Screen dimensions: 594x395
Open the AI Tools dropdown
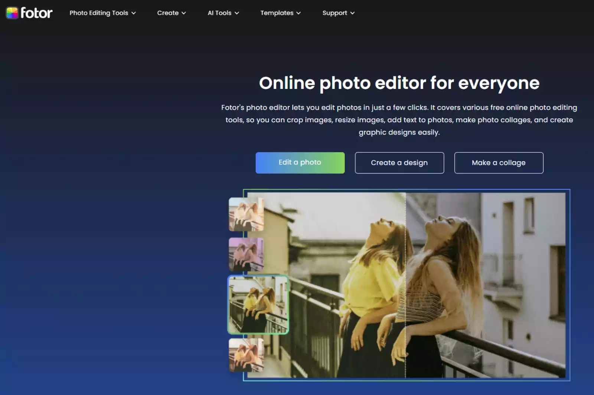(x=236, y=13)
